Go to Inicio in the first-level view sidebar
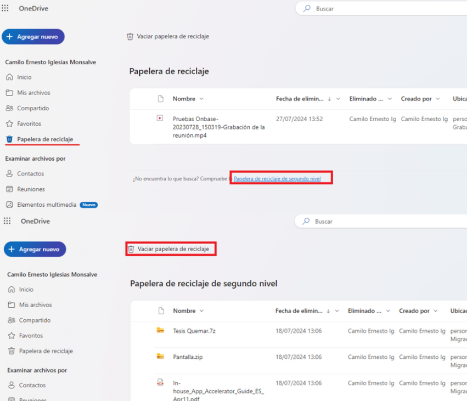This screenshot has width=467, height=401. point(24,77)
